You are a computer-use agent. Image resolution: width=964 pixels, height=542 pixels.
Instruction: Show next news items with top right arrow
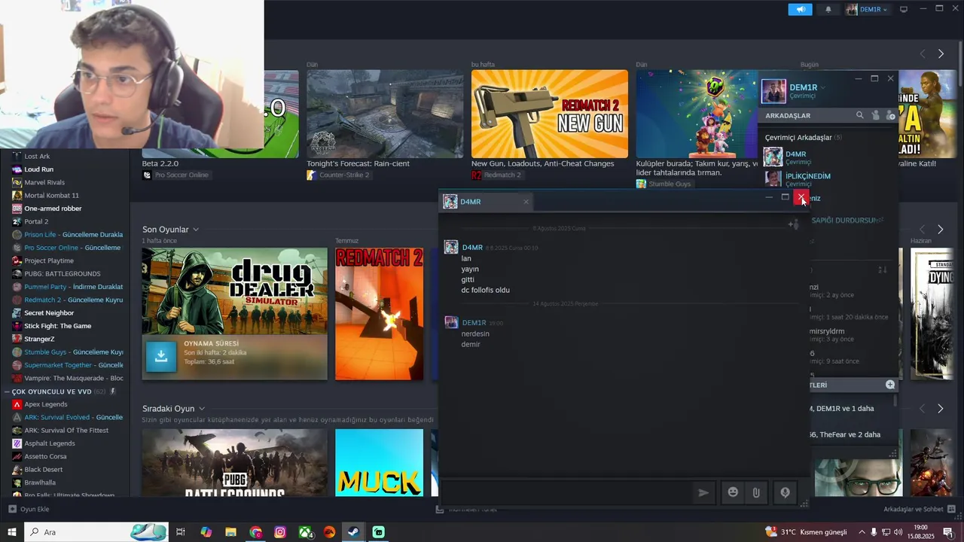tap(941, 53)
